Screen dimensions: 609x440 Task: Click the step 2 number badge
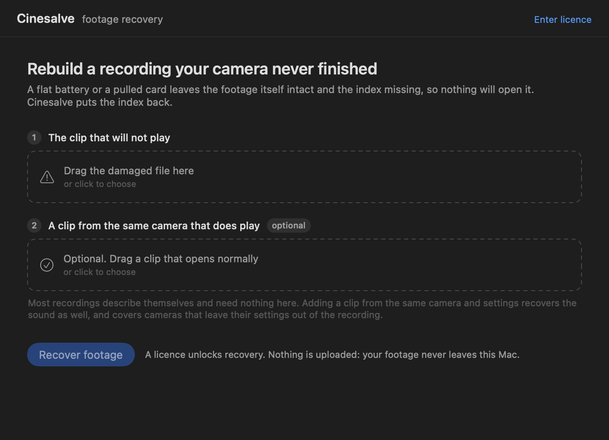[x=34, y=225]
